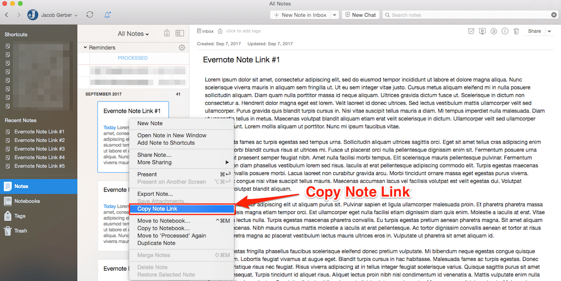Screen dimensions: 561x281
Task: Select Open Note in New Window
Action: (x=181, y=136)
